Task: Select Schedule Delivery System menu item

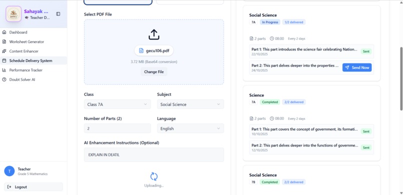Action: (33, 60)
